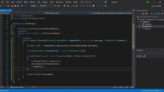Click the Sync with Active Document icon
164x92 pixels.
click(x=156, y=14)
